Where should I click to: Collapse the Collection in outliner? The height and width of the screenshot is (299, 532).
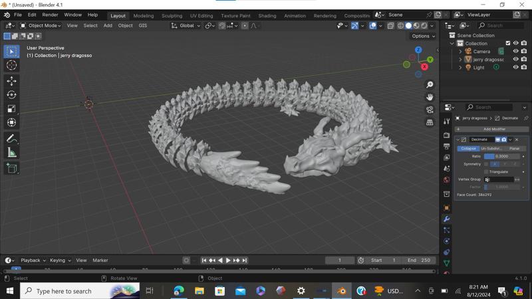(452, 43)
